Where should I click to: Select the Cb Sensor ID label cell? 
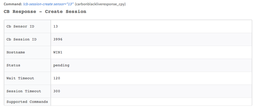click(20, 26)
